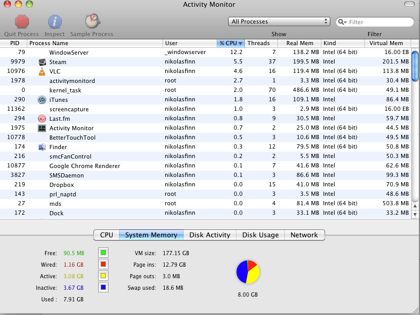Click the Quit Process stop-sign icon
The width and height of the screenshot is (420, 315).
tap(21, 22)
